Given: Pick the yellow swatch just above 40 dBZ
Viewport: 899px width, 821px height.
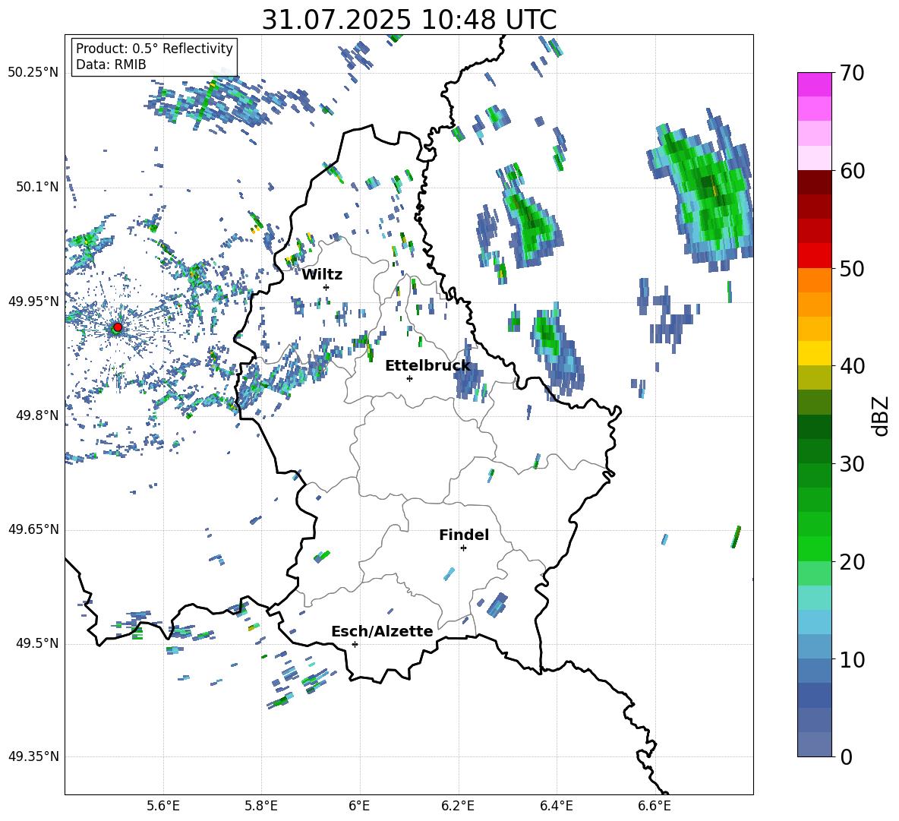Looking at the screenshot, I should (x=814, y=353).
